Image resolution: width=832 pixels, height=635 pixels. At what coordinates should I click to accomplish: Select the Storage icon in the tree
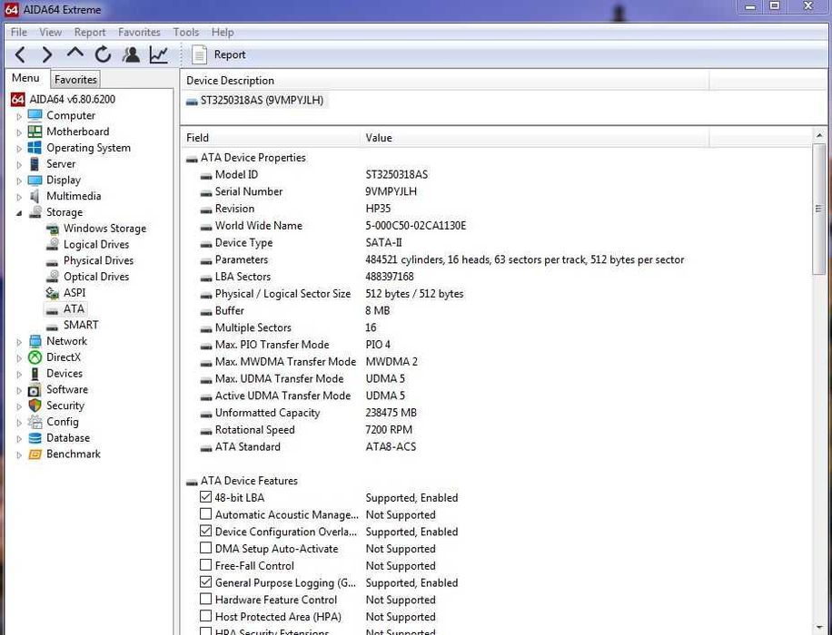(35, 212)
